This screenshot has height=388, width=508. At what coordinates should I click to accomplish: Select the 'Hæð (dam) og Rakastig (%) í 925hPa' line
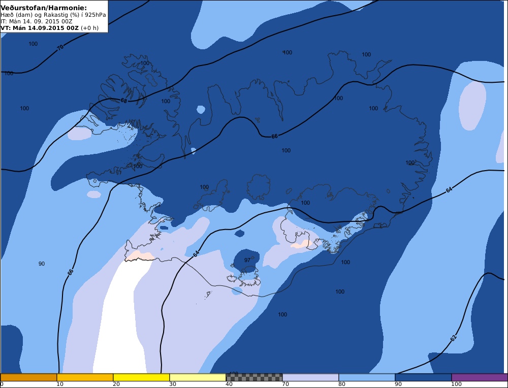(x=53, y=15)
